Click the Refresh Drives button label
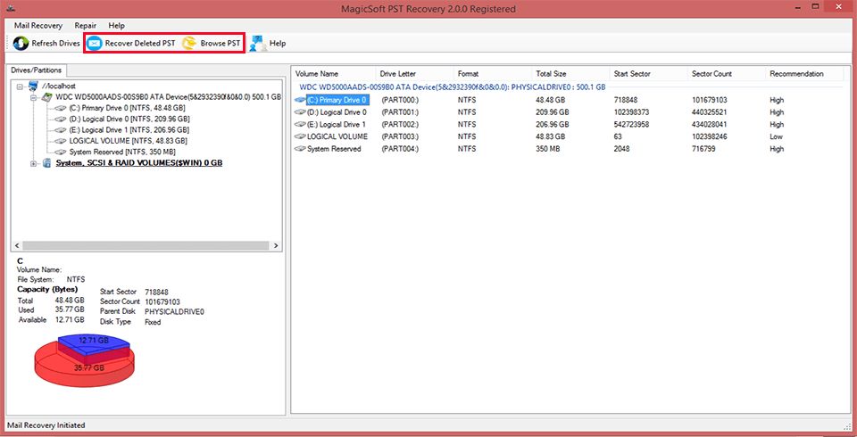Image resolution: width=857 pixels, height=437 pixels. [x=55, y=43]
